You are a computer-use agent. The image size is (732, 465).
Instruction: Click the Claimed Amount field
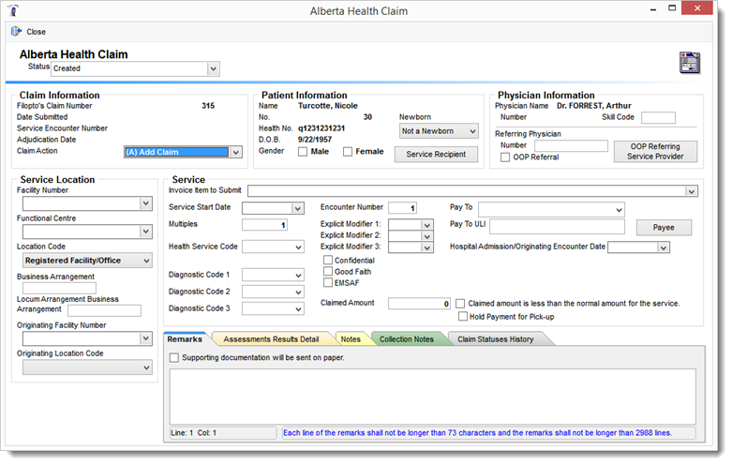(x=419, y=304)
